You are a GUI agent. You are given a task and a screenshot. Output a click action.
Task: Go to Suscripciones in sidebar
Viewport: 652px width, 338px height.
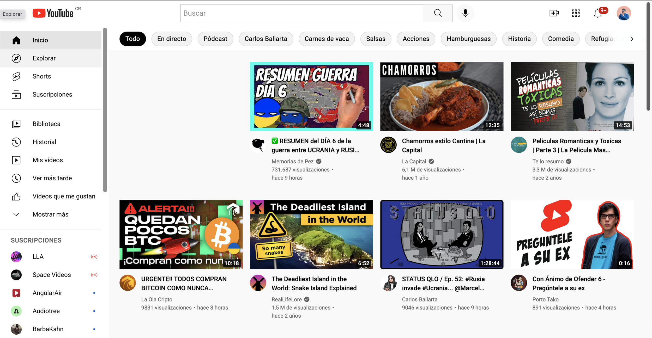point(52,95)
